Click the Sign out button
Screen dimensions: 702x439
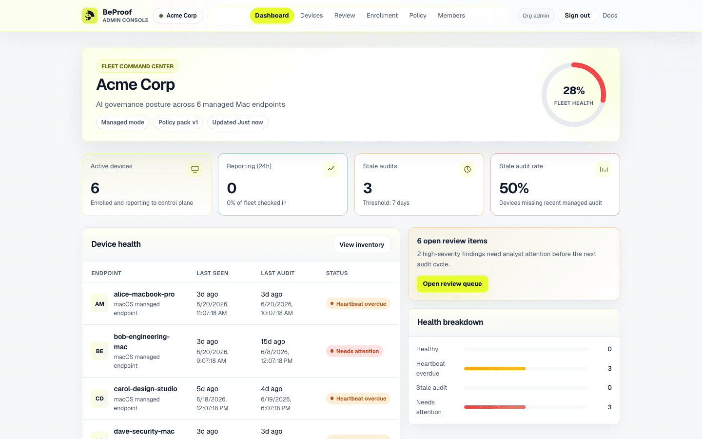click(x=577, y=16)
